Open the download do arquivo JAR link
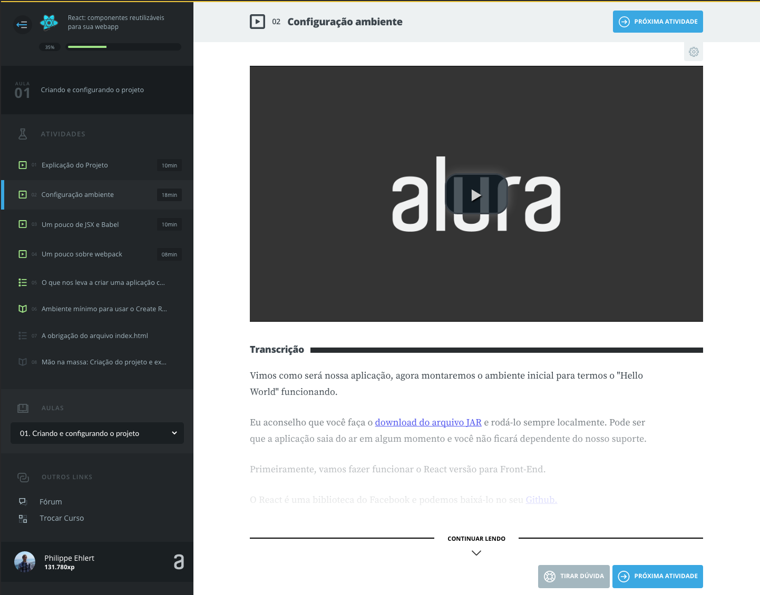Viewport: 760px width, 595px height. tap(428, 422)
